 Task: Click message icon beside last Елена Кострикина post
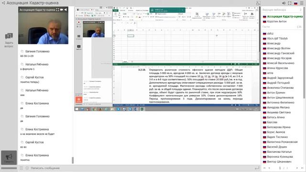(x=22, y=155)
